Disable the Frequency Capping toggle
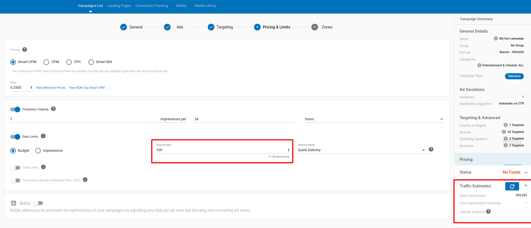The height and width of the screenshot is (228, 531). pos(15,109)
